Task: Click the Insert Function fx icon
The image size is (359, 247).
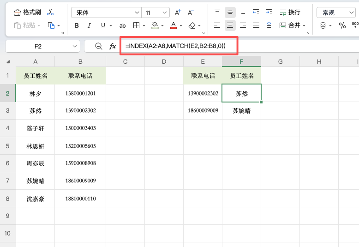Action: (x=113, y=46)
